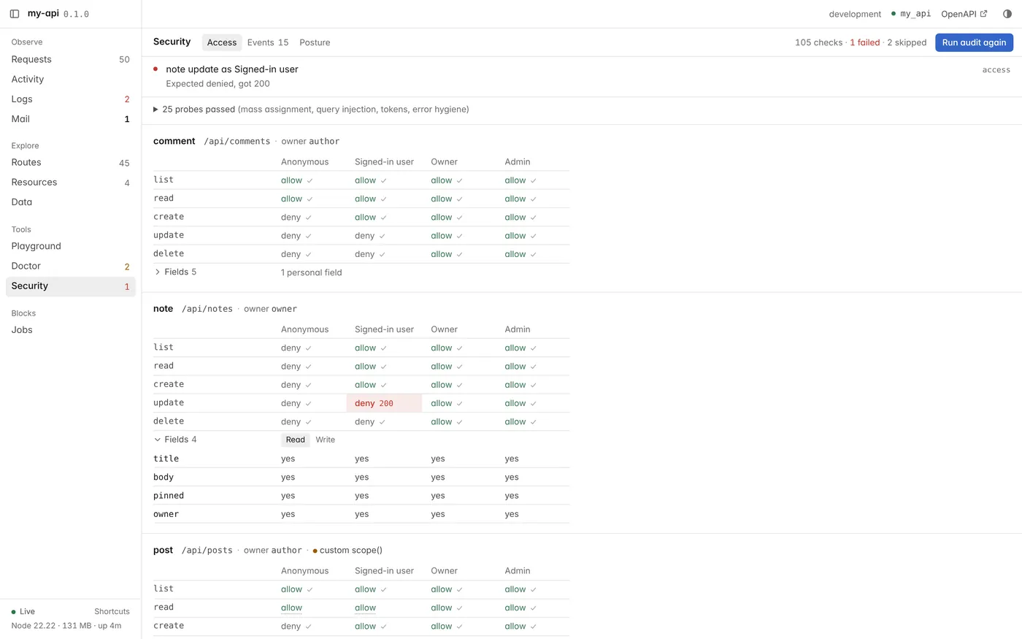This screenshot has height=639, width=1022.
Task: Switch the dark/light theme icon
Action: [1007, 14]
